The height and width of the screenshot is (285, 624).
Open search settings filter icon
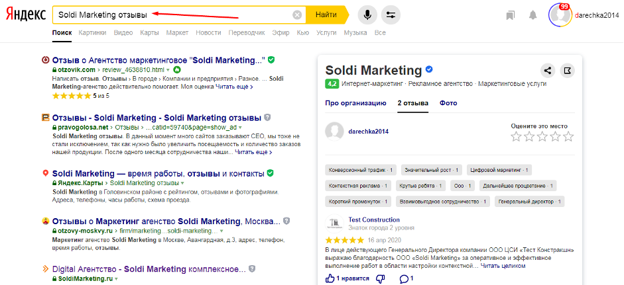point(391,15)
